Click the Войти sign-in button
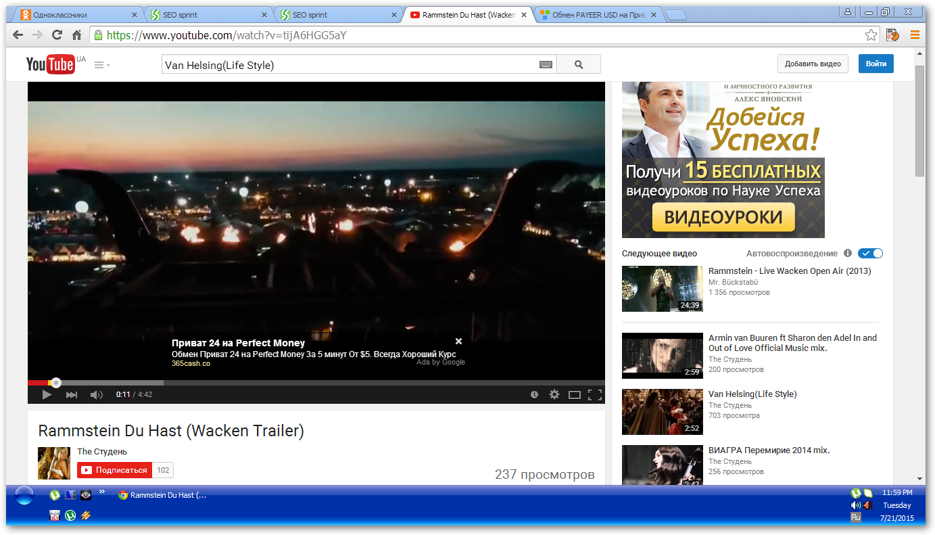935x535 pixels. pos(876,64)
